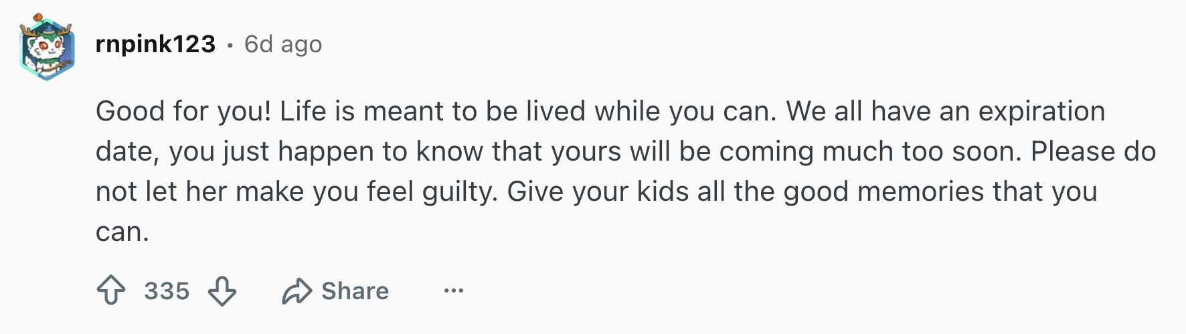Viewport: 1186px width, 334px height.
Task: Downvote the rnpink123 comment
Action: tap(222, 291)
